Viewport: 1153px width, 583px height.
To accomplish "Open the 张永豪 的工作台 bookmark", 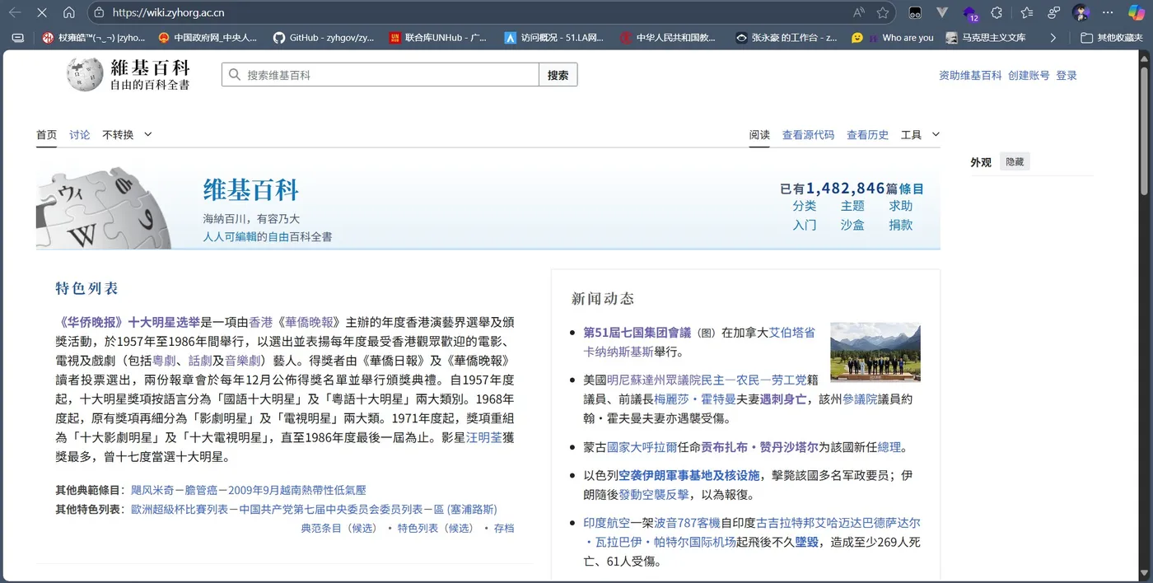I will point(787,37).
